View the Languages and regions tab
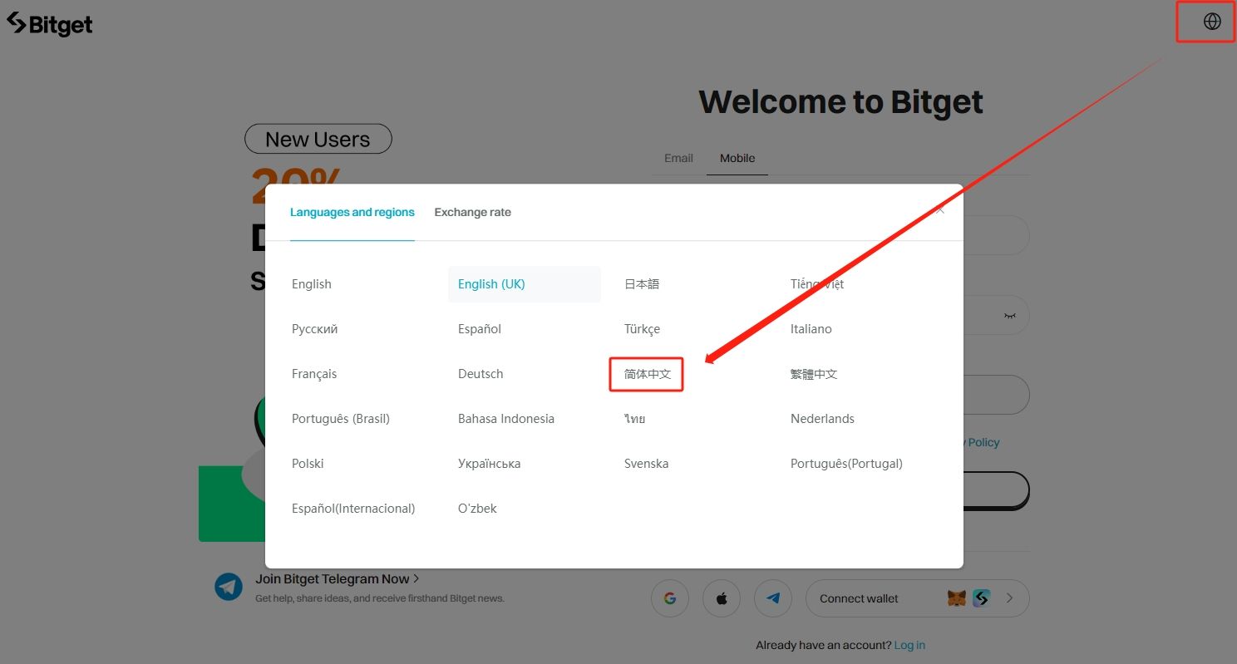 [352, 212]
